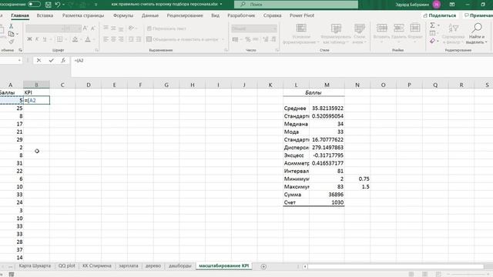This screenshot has width=493, height=277.
Task: Click the Clear eraser icon
Action: (433, 41)
